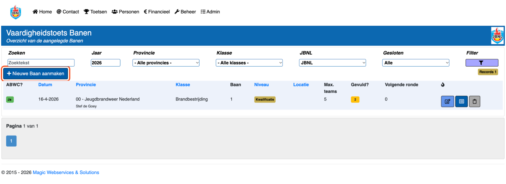Click the Zoektekst search field
The image size is (506, 184).
click(x=41, y=63)
